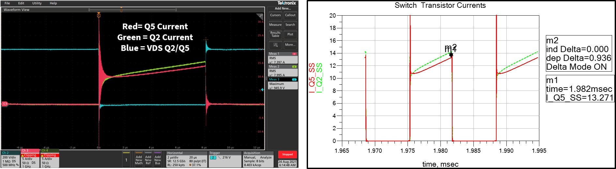This screenshot has width=616, height=169.
Task: Open the Edit menu
Action: click(21, 3)
